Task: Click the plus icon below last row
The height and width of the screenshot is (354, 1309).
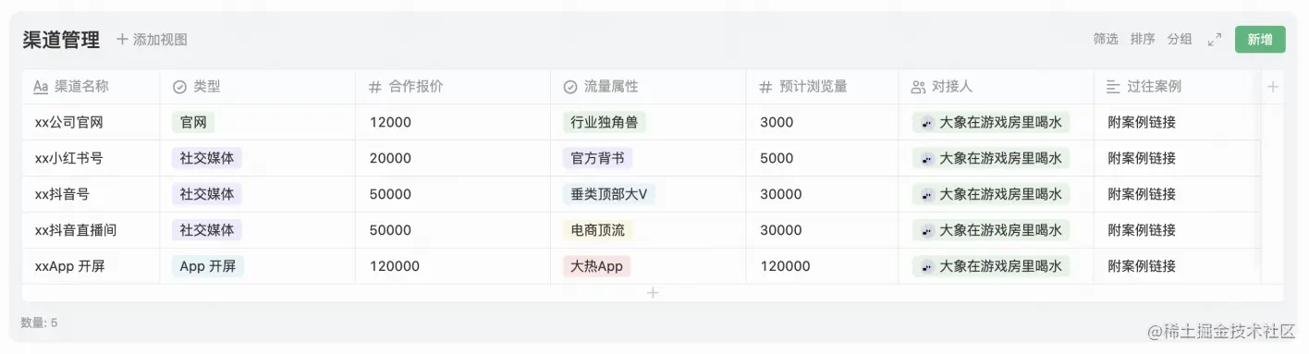Action: point(653,293)
